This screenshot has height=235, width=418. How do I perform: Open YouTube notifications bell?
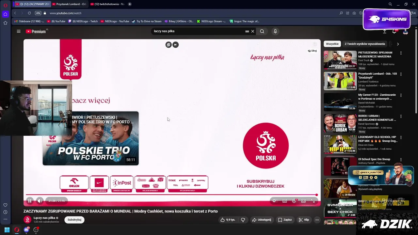coord(394,31)
